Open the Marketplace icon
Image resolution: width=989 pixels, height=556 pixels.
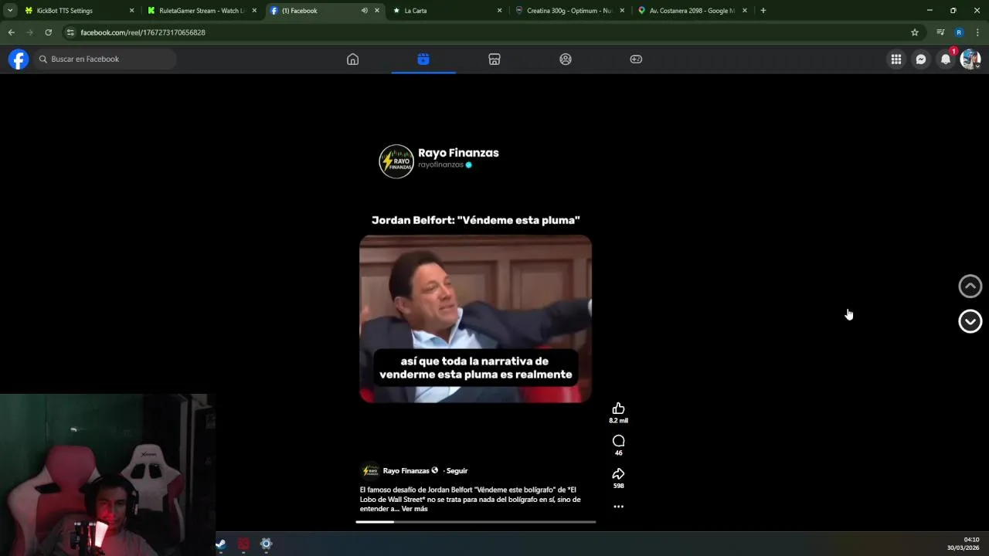pos(494,59)
